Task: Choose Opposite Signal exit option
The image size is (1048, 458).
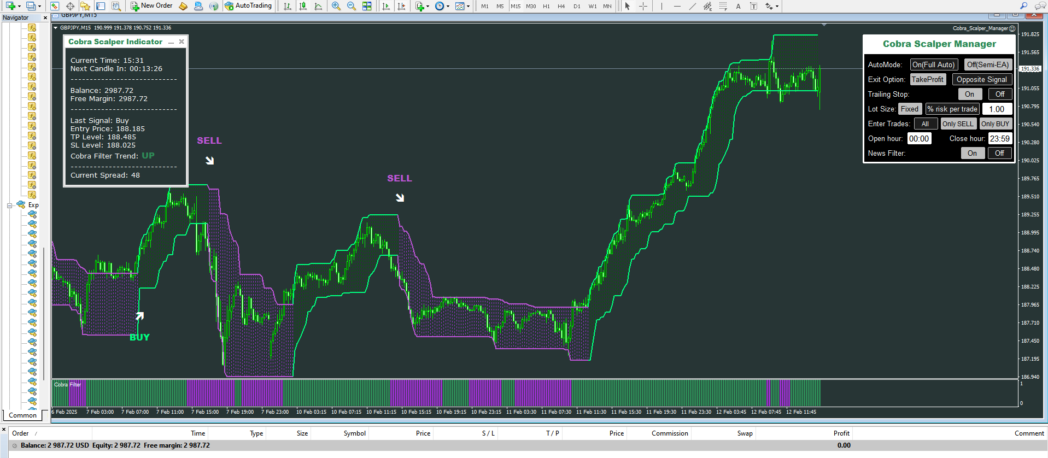Action: tap(982, 79)
